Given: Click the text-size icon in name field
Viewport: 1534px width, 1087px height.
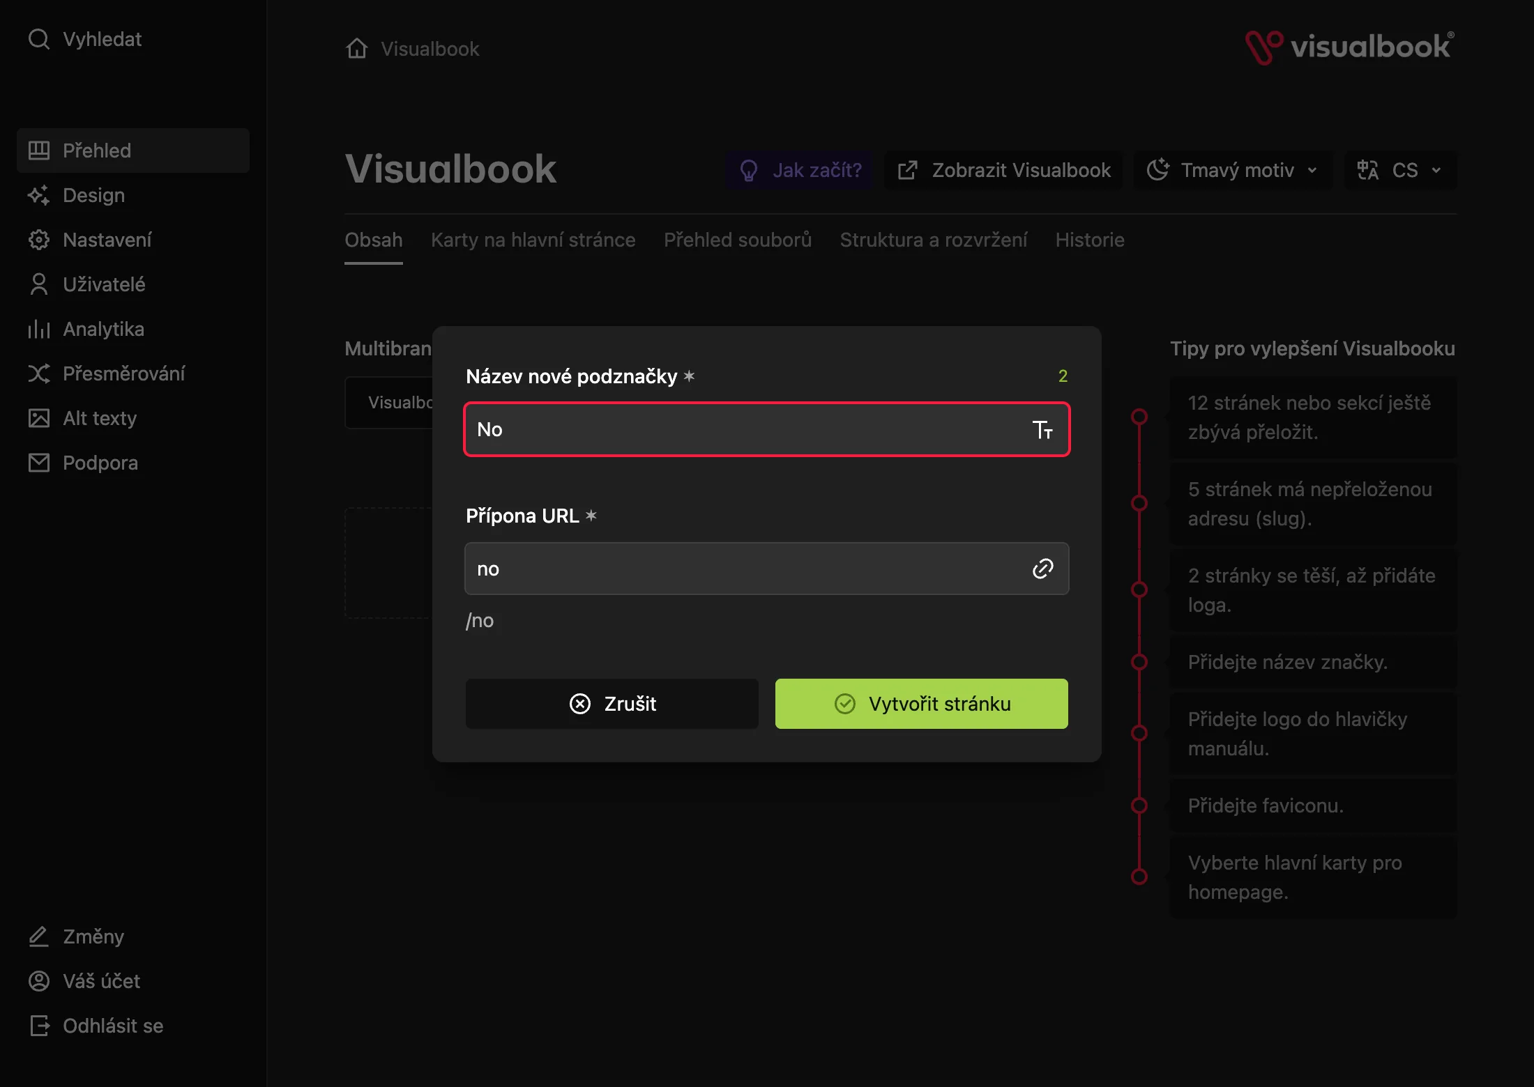Looking at the screenshot, I should [1042, 429].
